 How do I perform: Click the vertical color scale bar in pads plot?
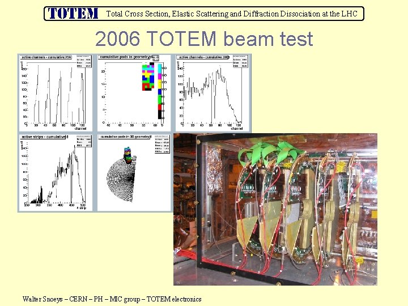pyautogui.click(x=160, y=91)
